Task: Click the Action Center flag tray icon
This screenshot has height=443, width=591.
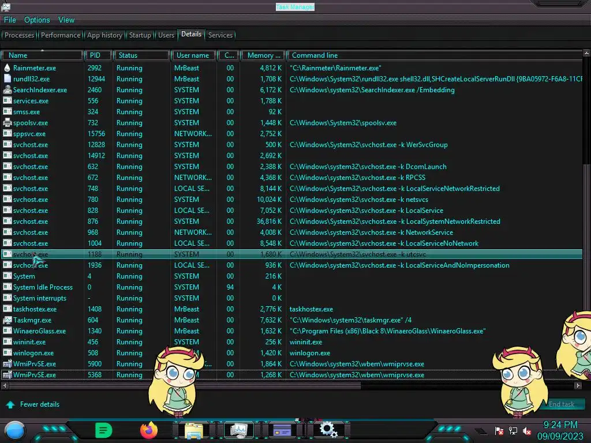Action: point(499,430)
